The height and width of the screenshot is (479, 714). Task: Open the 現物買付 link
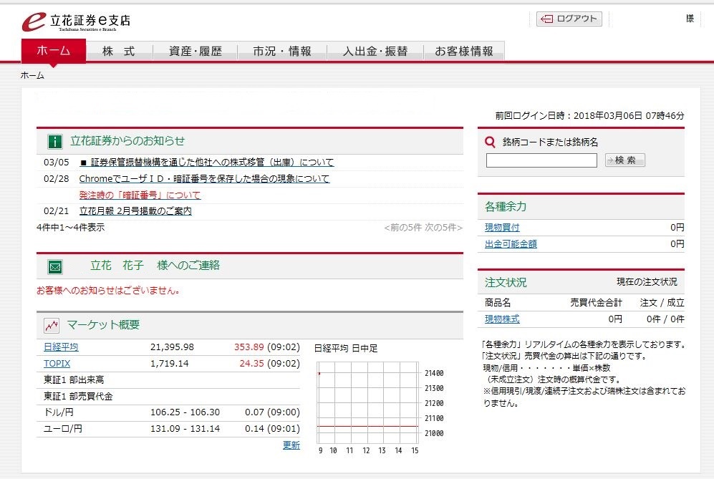pyautogui.click(x=502, y=227)
